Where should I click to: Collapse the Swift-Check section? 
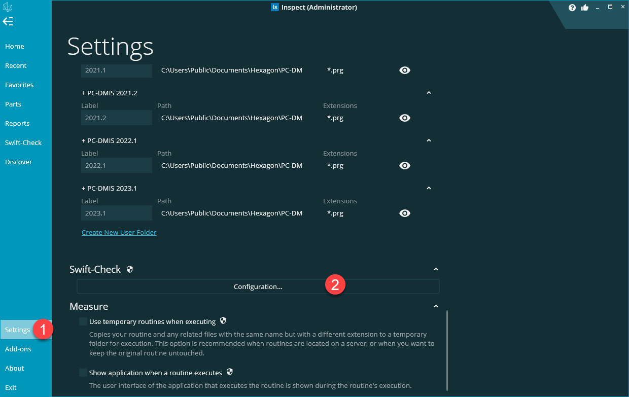pyautogui.click(x=436, y=269)
